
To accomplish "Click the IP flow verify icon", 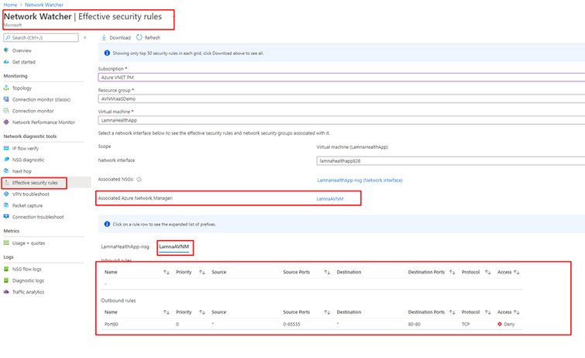I will point(6,148).
